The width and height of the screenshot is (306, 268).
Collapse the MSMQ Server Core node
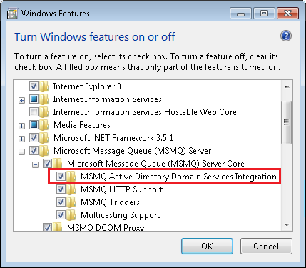(x=35, y=164)
